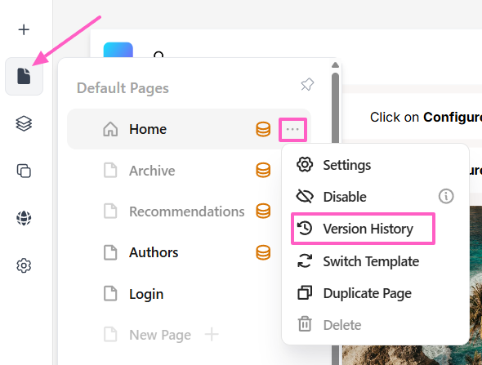The image size is (482, 365).
Task: Click the scrollbar up arrow in pages panel
Action: 336,65
